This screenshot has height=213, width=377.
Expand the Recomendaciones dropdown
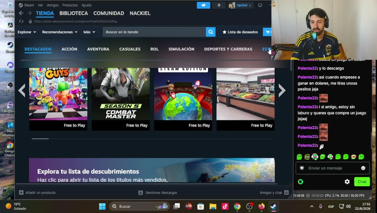60,32
